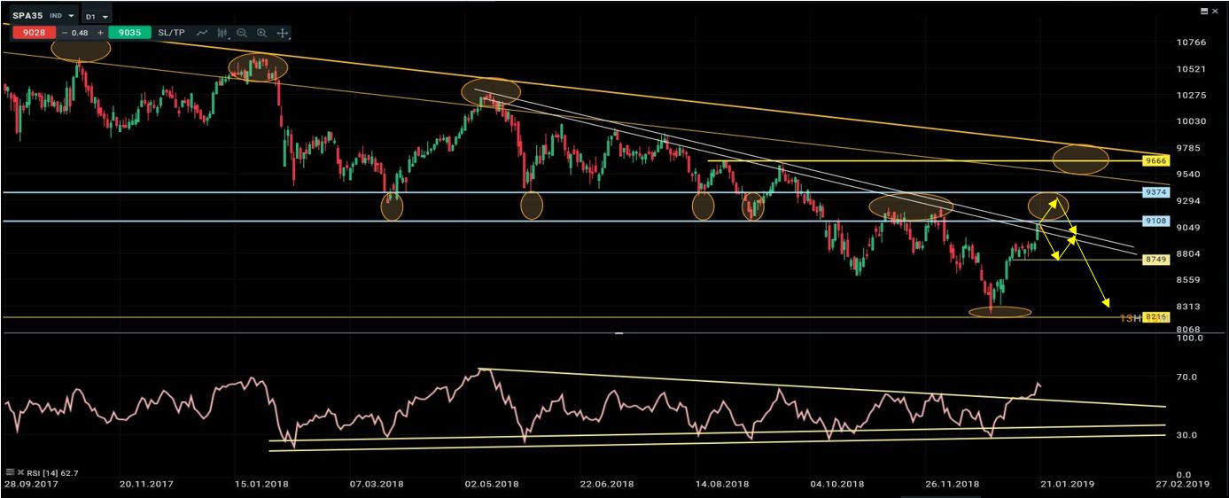Click the detach chart window icon
1229x498 pixels.
click(x=1202, y=11)
